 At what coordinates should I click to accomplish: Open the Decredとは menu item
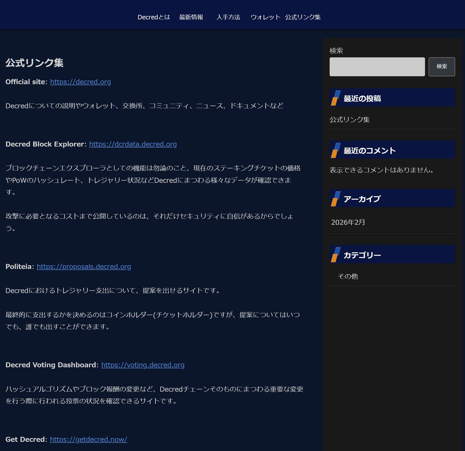[x=153, y=17]
